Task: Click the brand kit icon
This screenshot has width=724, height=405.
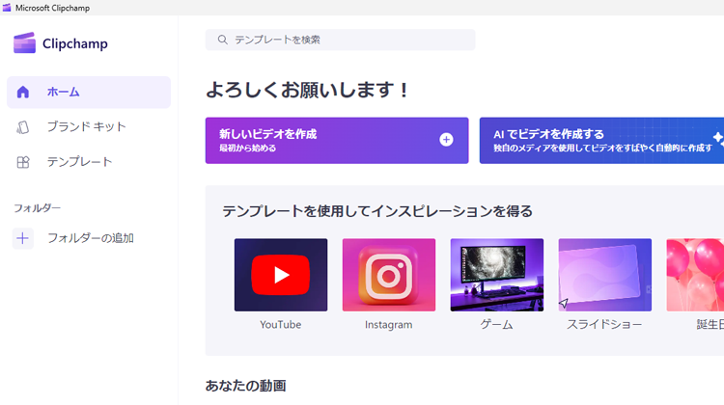Action: pos(22,127)
